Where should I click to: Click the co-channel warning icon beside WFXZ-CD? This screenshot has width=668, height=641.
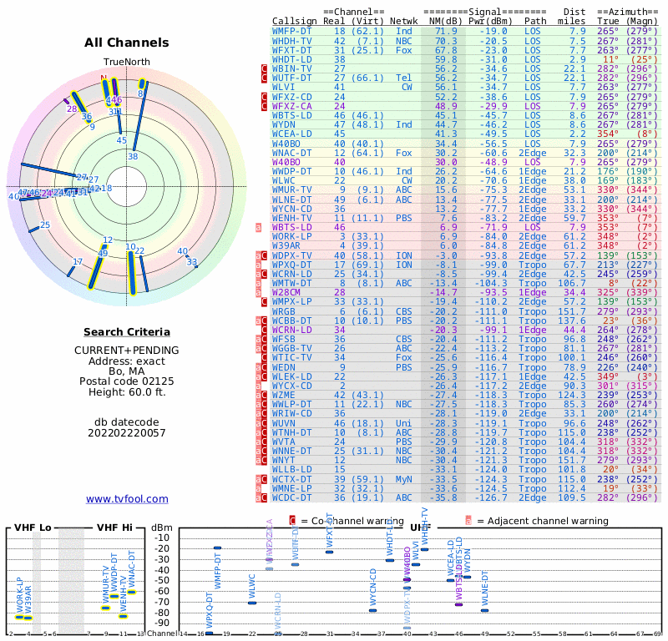point(264,97)
